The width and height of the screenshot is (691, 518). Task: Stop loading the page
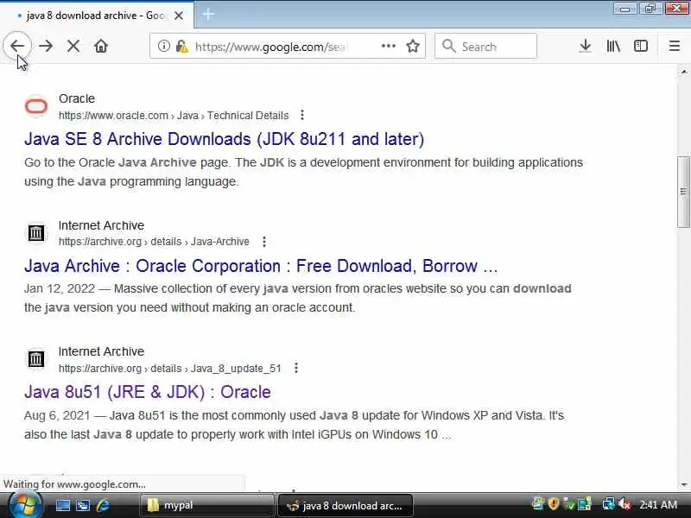click(73, 46)
